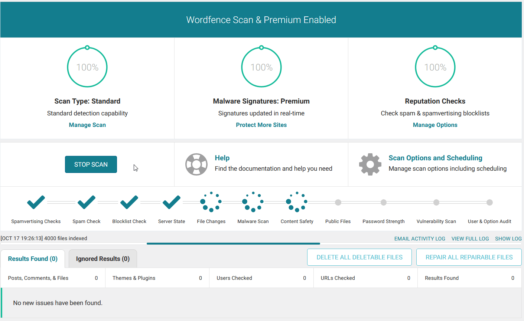Click the File Changes scanning spinner icon
Image resolution: width=524 pixels, height=321 pixels.
point(211,202)
